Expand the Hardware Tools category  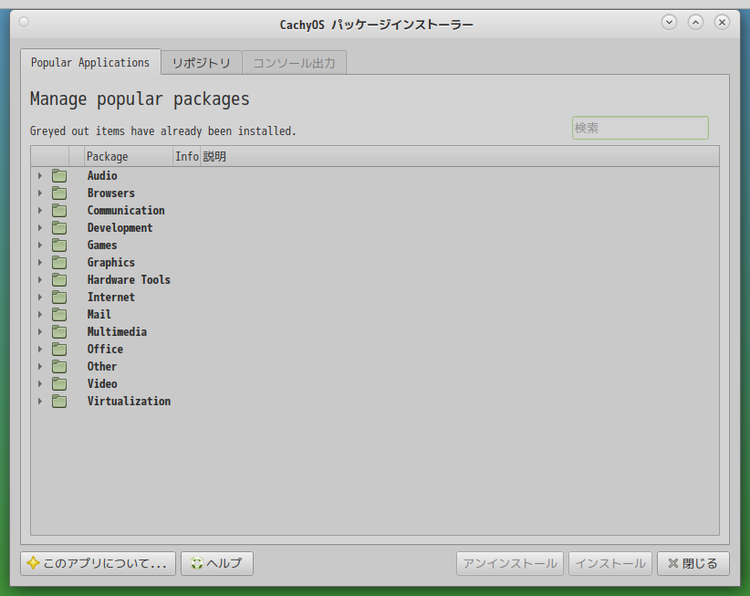coord(40,280)
